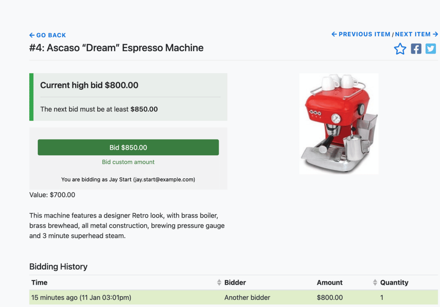440x307 pixels.
Task: Go to the Next Item text link
Action: click(413, 34)
